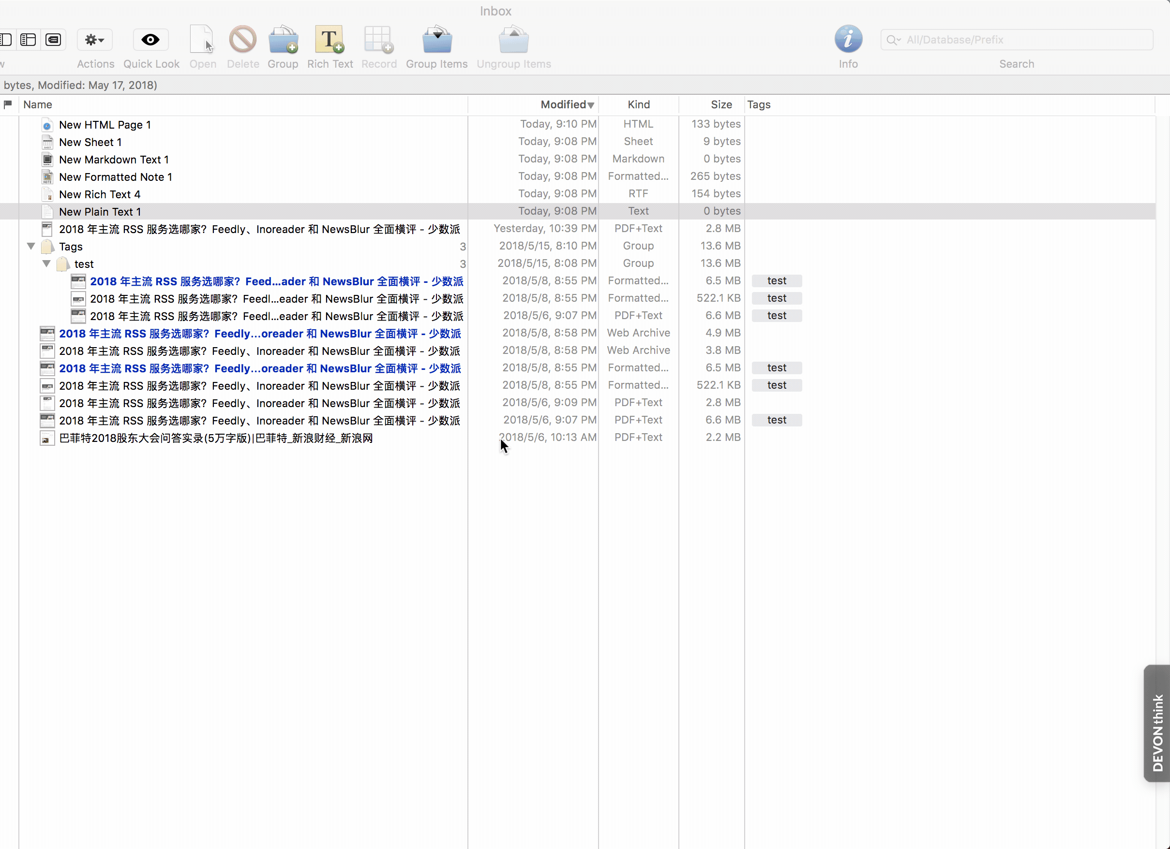The image size is (1170, 849).
Task: Click the Record sheet toolbar icon
Action: pyautogui.click(x=379, y=40)
